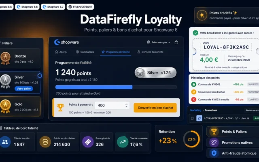The height and width of the screenshot is (162, 259).
Task: Click the Clients inscrits people icon
Action: click(5, 142)
